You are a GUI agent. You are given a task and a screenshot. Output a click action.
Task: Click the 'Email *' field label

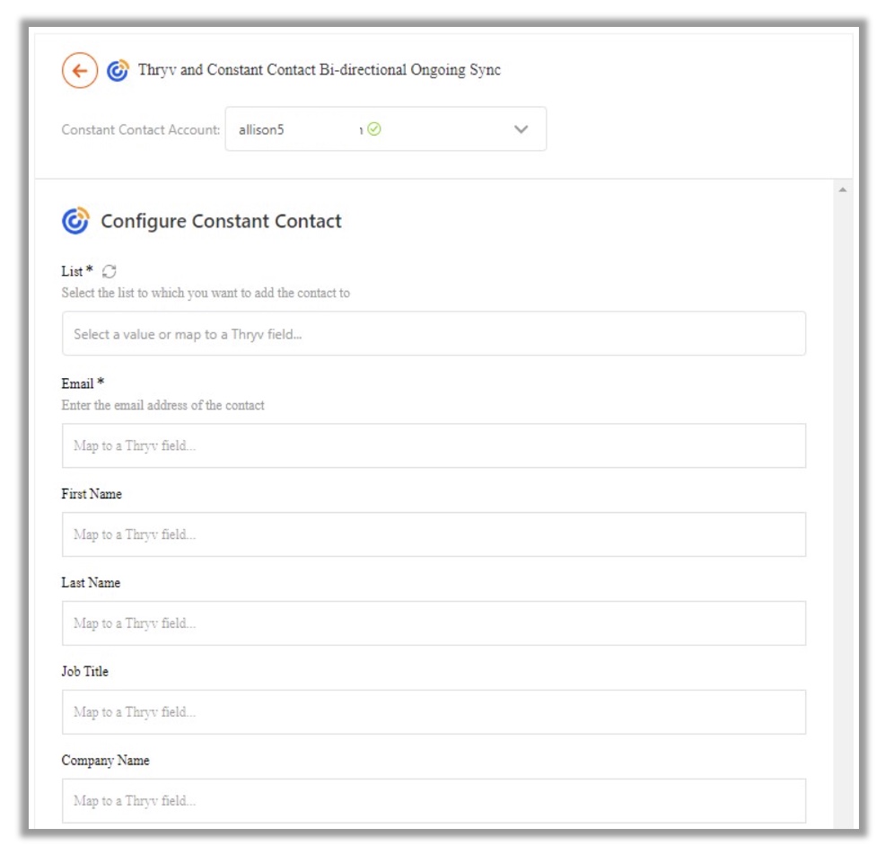pos(83,384)
